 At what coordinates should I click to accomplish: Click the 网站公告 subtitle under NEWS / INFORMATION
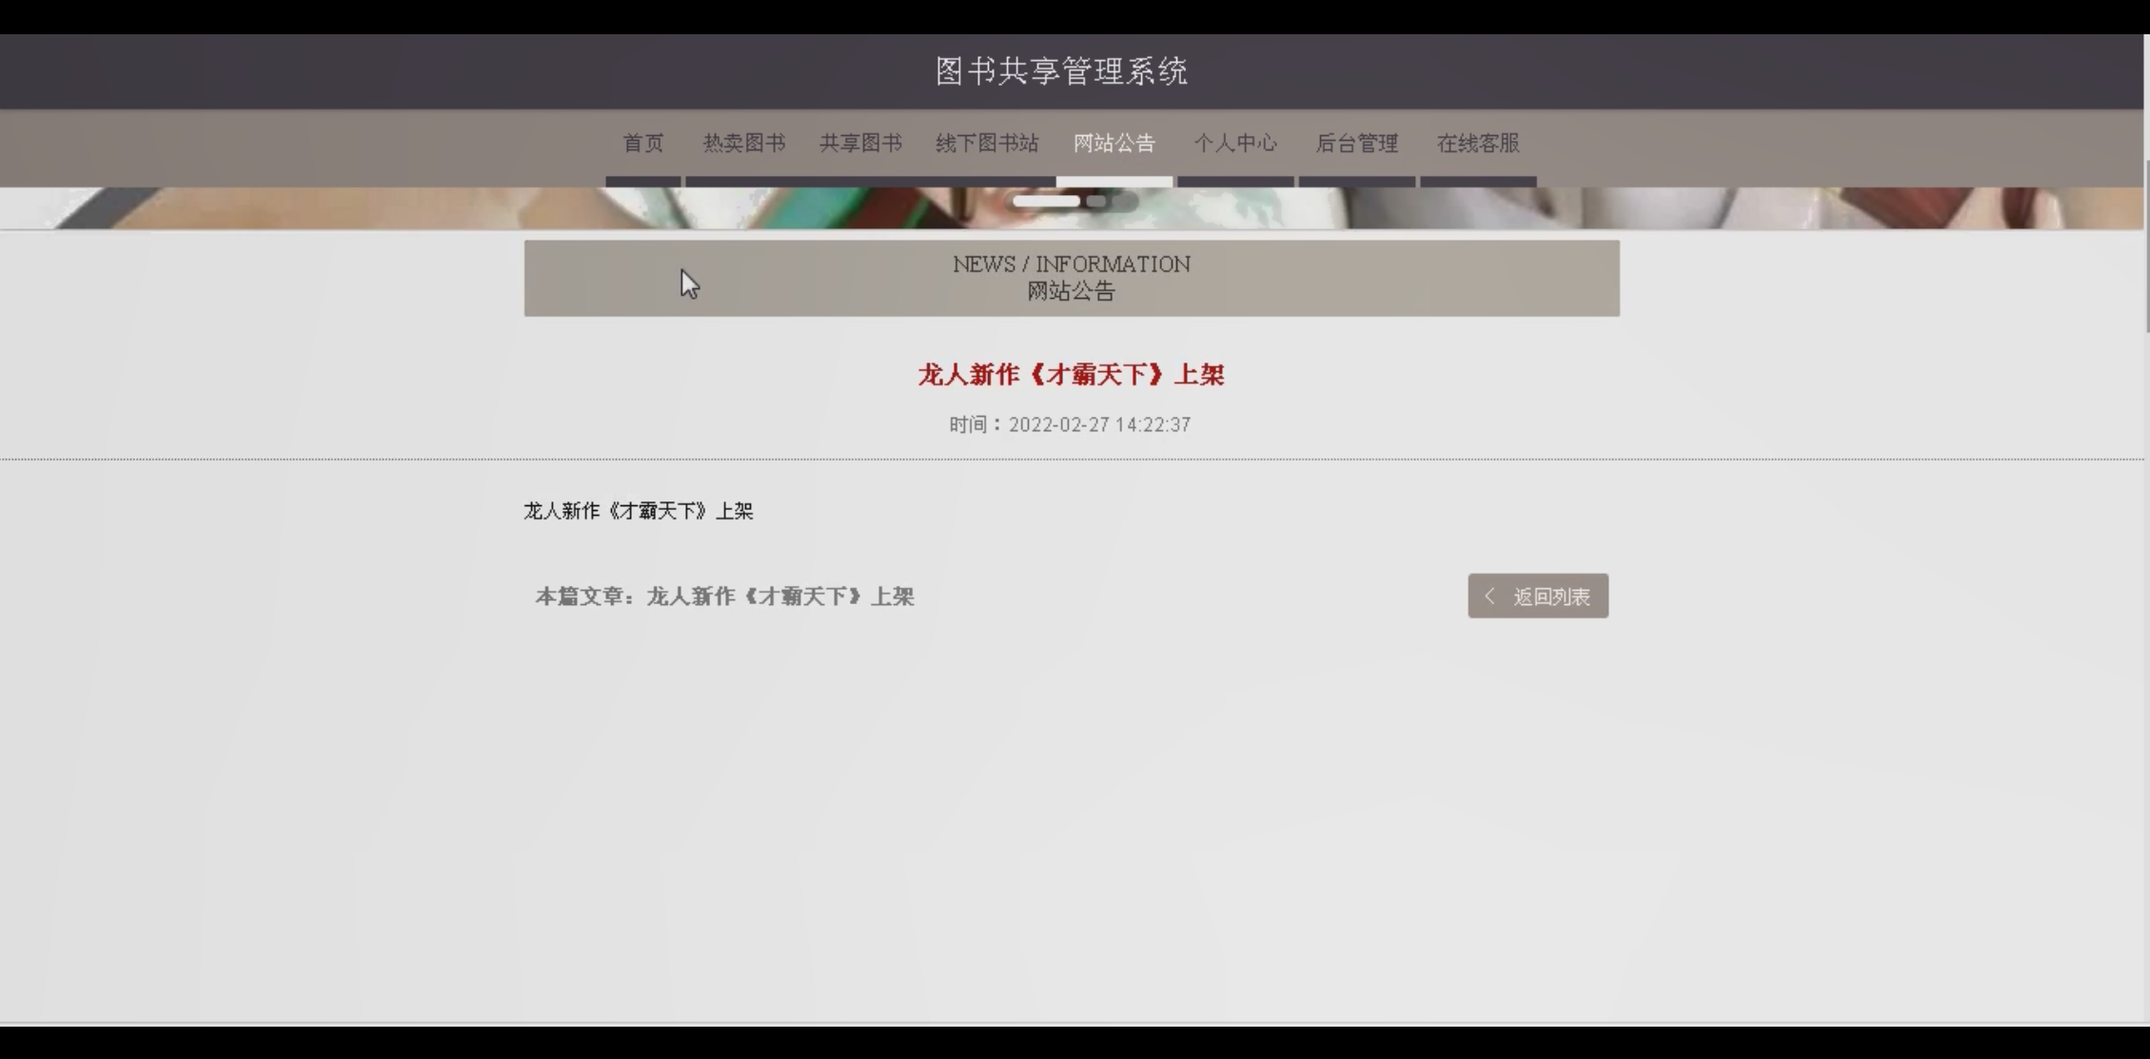click(x=1071, y=291)
